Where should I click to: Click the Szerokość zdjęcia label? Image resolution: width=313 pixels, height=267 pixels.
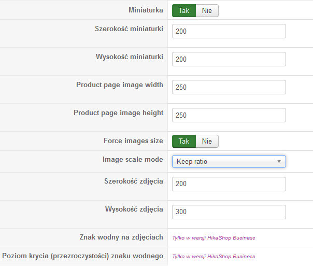coord(134,180)
